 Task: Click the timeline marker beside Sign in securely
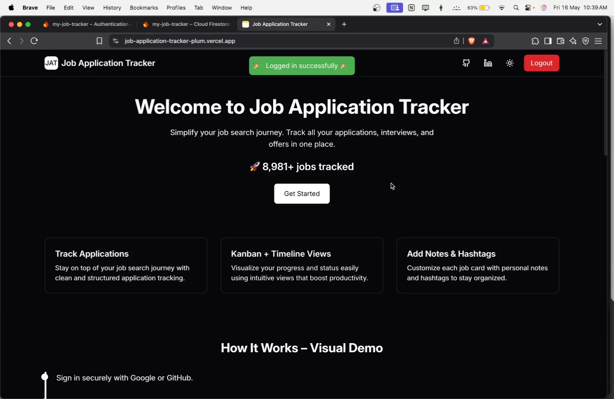coord(45,377)
